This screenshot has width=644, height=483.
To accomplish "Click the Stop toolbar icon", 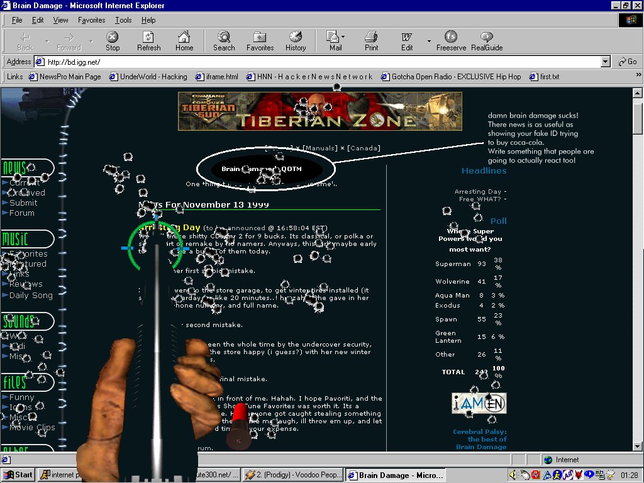I will coord(113,41).
